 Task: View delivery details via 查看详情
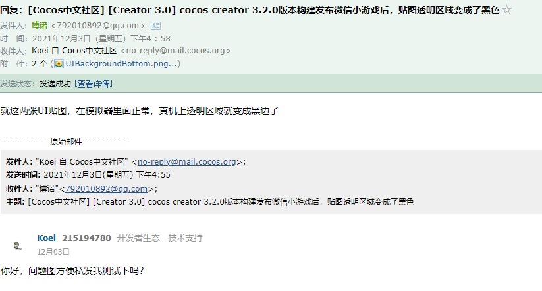[x=94, y=84]
